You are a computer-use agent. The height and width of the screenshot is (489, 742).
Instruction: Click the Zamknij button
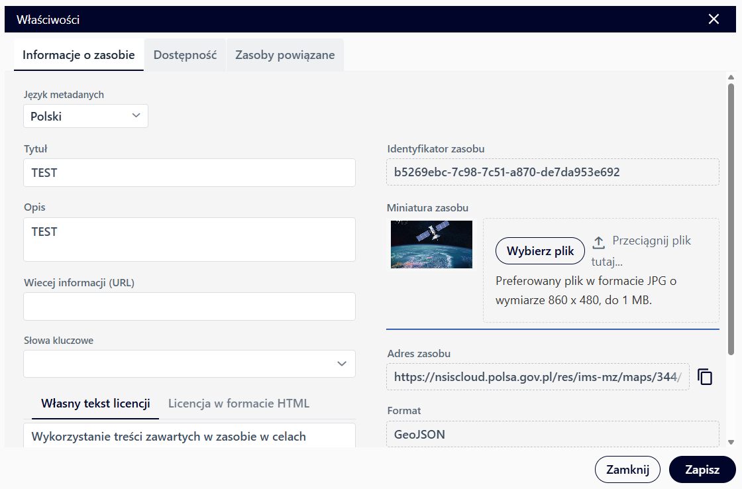[x=627, y=470]
